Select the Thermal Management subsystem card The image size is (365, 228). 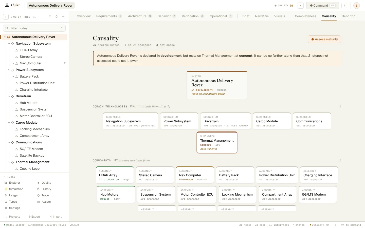tap(217, 142)
